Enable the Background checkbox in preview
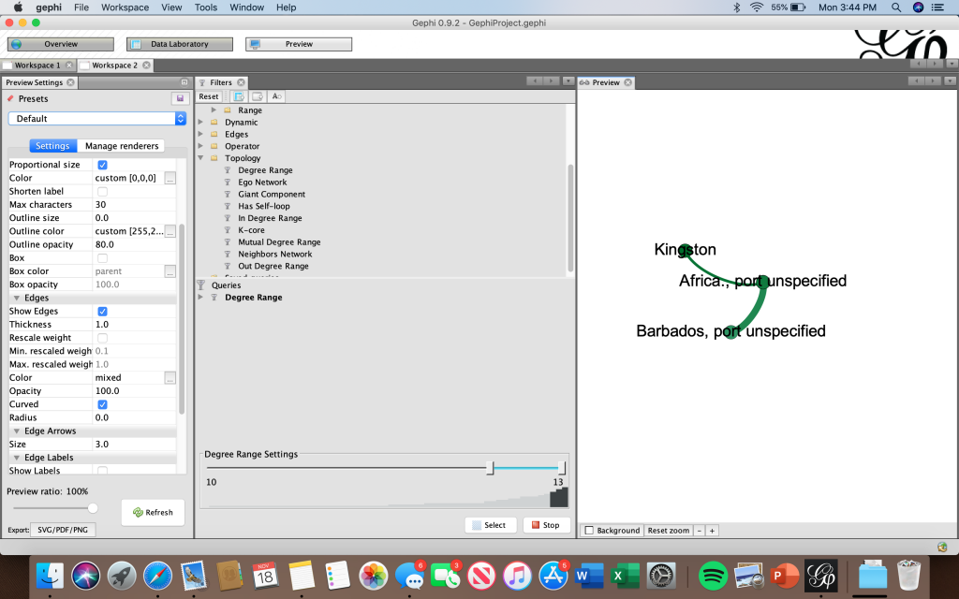 click(x=589, y=531)
